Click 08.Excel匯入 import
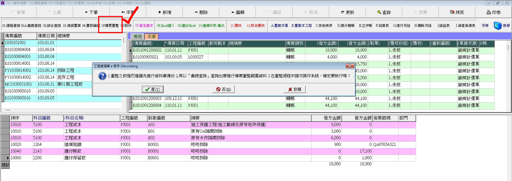Viewport: 512px width, 181px height. tap(166, 26)
